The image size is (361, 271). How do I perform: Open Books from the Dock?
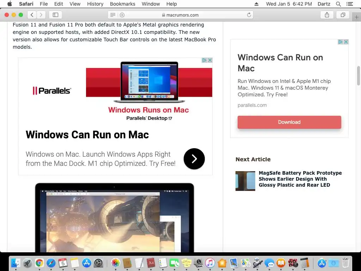point(281,263)
